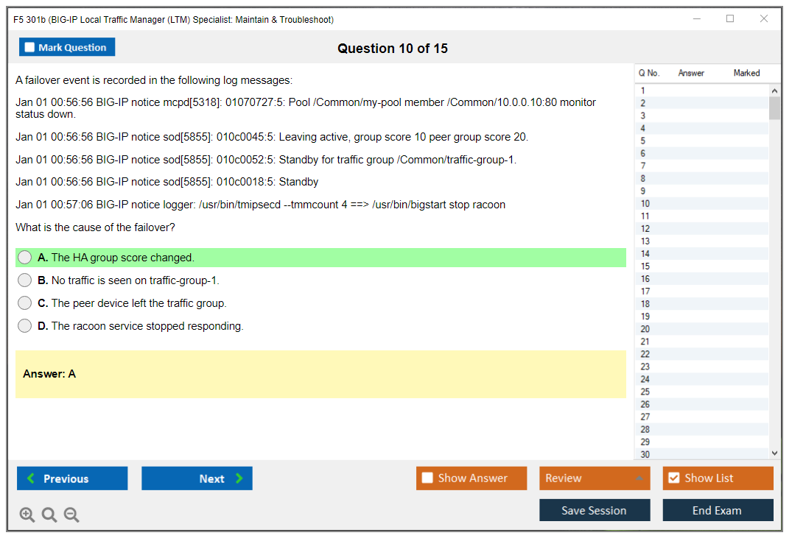The height and width of the screenshot is (541, 792).
Task: Toggle the Mark Question checkbox
Action: tap(30, 48)
